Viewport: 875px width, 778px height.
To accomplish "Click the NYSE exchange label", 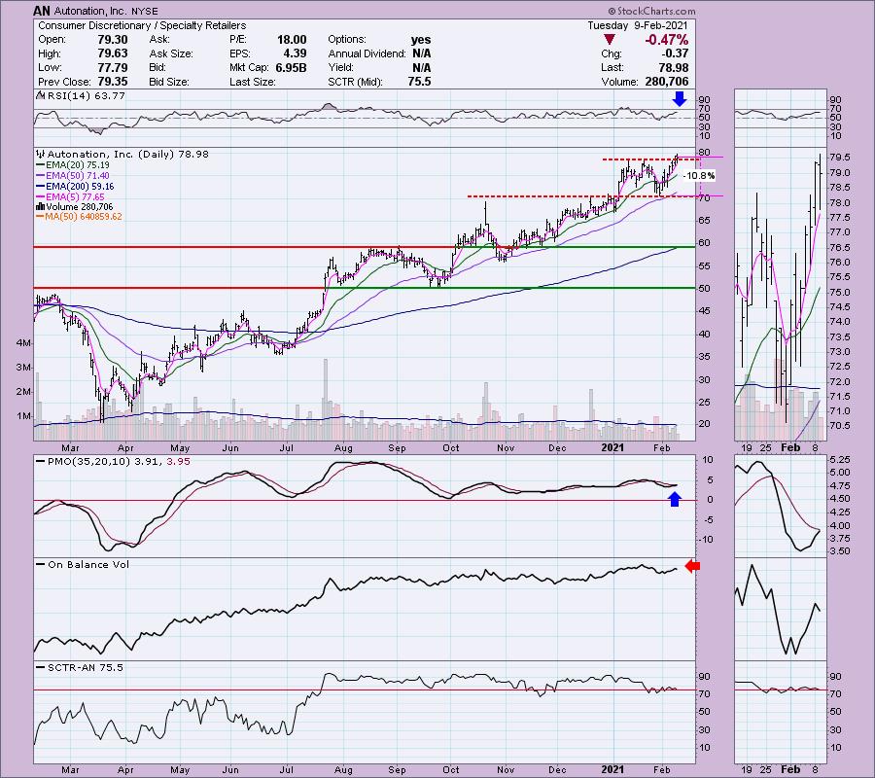I will coord(145,11).
